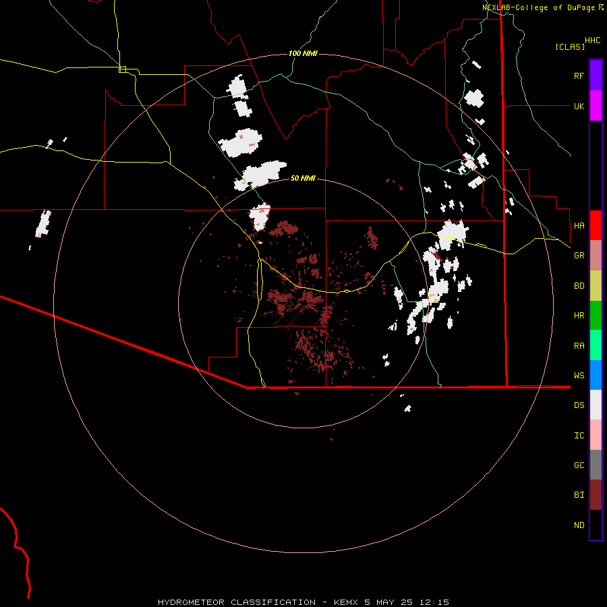The width and height of the screenshot is (607, 607).
Task: Click the RA legend label
Action: click(579, 346)
